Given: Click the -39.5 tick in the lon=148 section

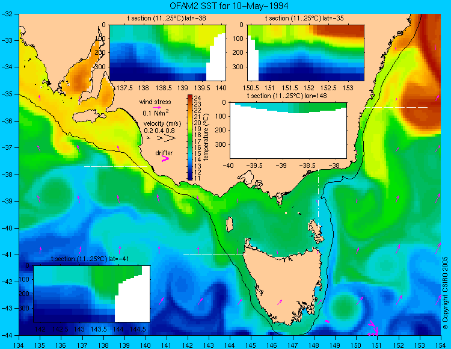Looking at the screenshot, I should [x=256, y=165].
